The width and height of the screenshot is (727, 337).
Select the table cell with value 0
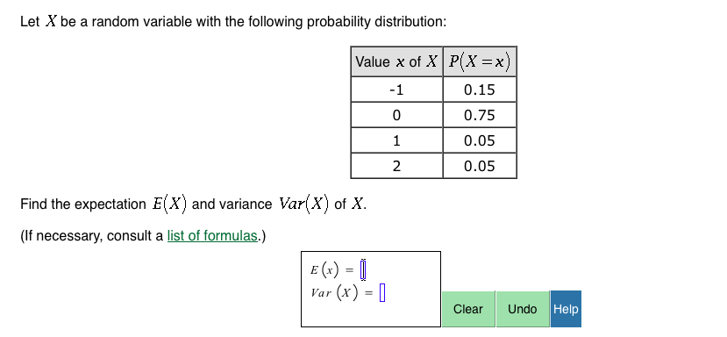(x=396, y=115)
